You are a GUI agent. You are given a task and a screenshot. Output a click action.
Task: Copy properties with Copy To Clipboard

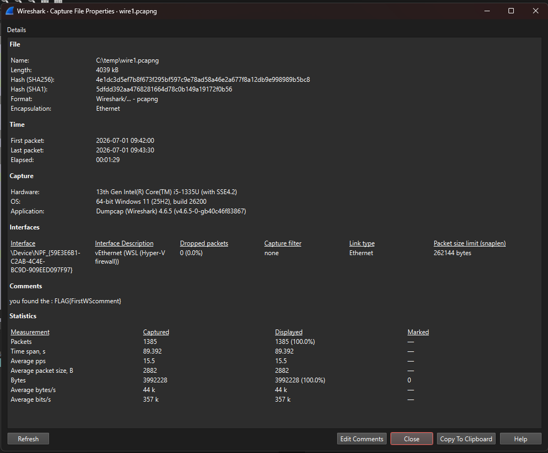[x=466, y=439]
